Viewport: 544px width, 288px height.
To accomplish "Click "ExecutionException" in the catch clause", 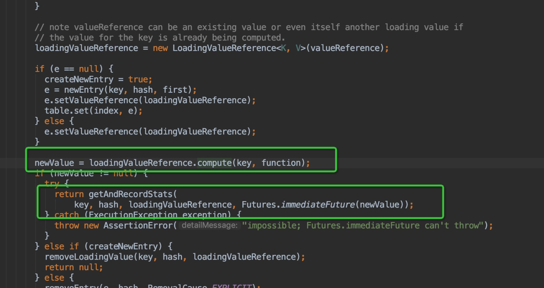I will coord(133,215).
